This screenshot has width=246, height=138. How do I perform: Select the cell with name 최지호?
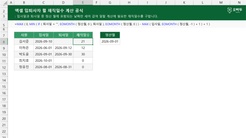pos(24,61)
